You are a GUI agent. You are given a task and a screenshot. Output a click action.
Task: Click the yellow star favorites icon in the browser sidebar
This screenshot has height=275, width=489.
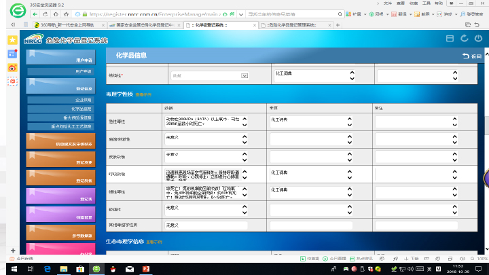point(12,40)
